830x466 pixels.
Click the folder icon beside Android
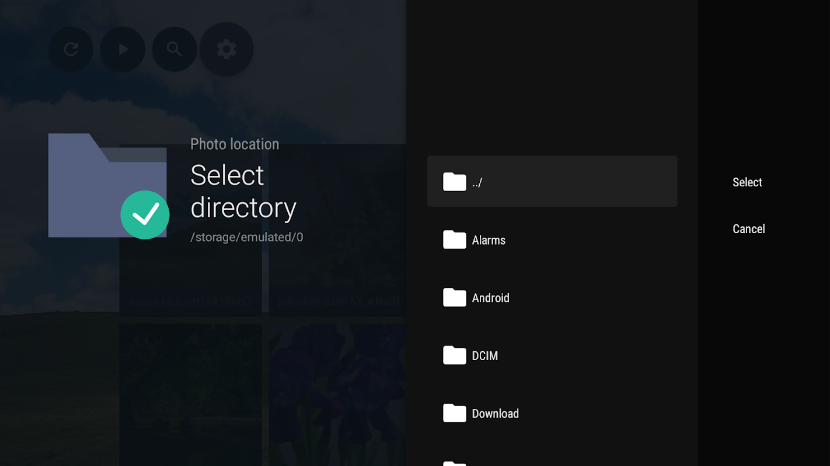pos(455,298)
